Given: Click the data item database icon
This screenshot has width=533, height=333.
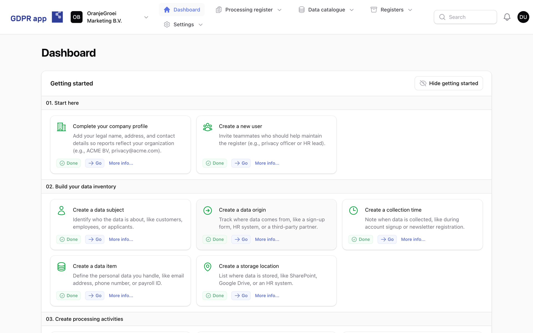Looking at the screenshot, I should (61, 267).
